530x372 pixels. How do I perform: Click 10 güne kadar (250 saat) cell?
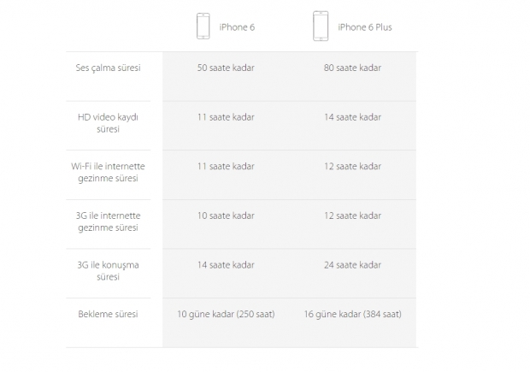pyautogui.click(x=226, y=314)
